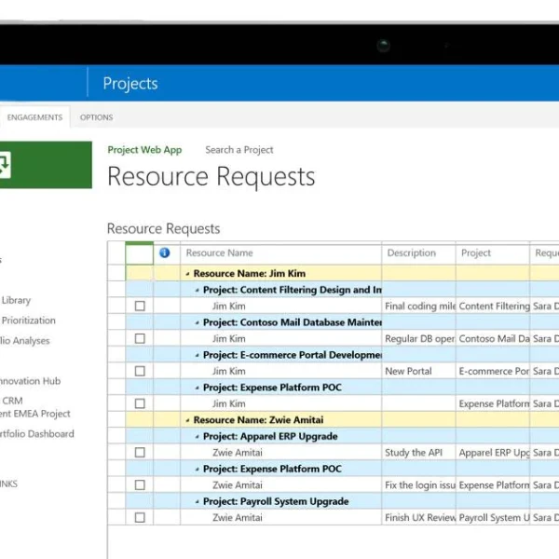
Task: Select the 'Fix the login issu' description cell
Action: (418, 485)
